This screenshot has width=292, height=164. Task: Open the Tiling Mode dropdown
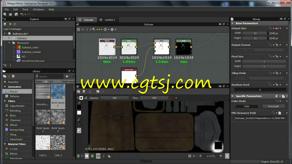260,78
